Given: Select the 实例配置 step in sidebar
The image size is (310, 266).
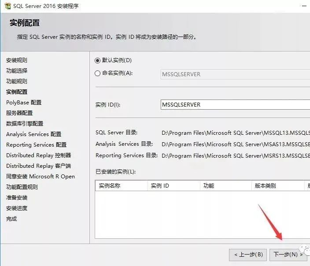Looking at the screenshot, I should (x=17, y=92).
